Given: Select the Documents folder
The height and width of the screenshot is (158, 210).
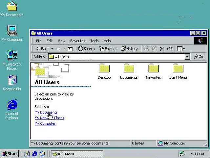Looking at the screenshot, I should coord(129,71).
